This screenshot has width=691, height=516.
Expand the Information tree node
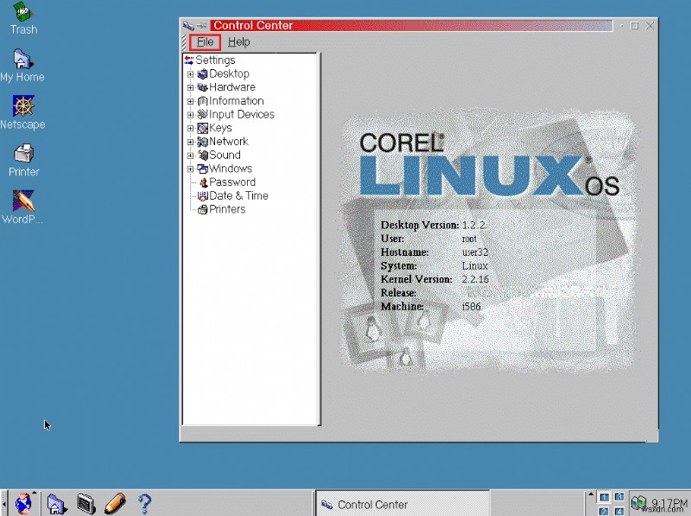pyautogui.click(x=190, y=101)
